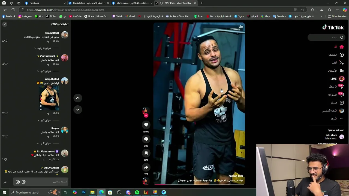Expand 1 reply under Ziad Anwar2 comment
The height and width of the screenshot is (196, 349).
coord(44,71)
